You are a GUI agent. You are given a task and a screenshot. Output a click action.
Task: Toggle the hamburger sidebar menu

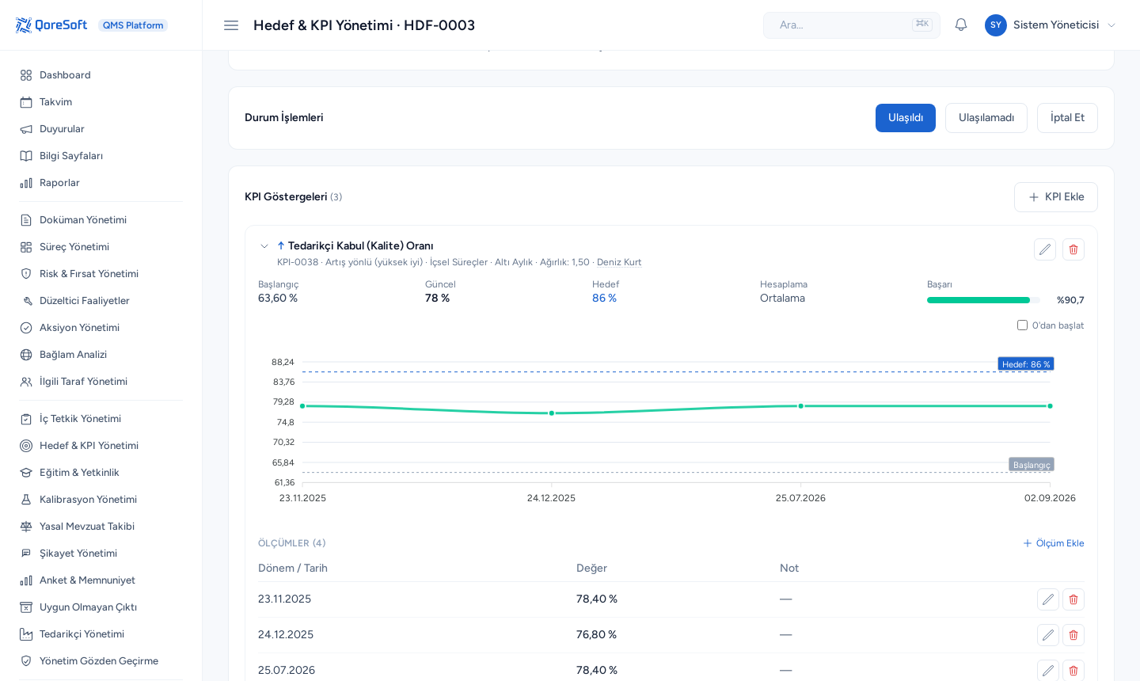click(x=231, y=25)
